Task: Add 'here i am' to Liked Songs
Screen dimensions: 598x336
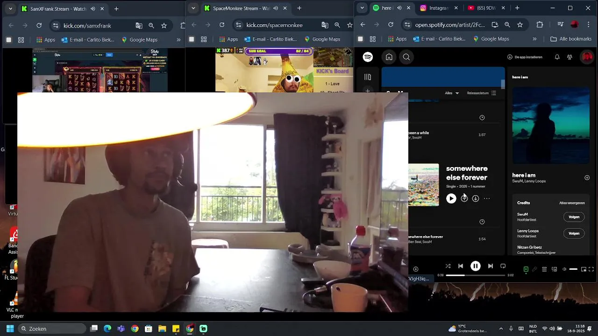Action: (587, 178)
